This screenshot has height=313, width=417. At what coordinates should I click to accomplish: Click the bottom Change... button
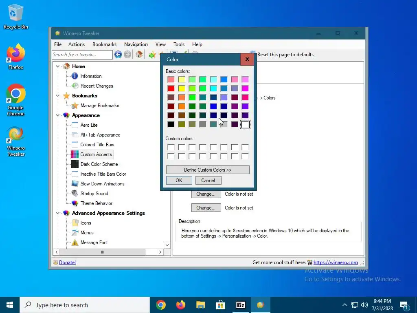206,208
